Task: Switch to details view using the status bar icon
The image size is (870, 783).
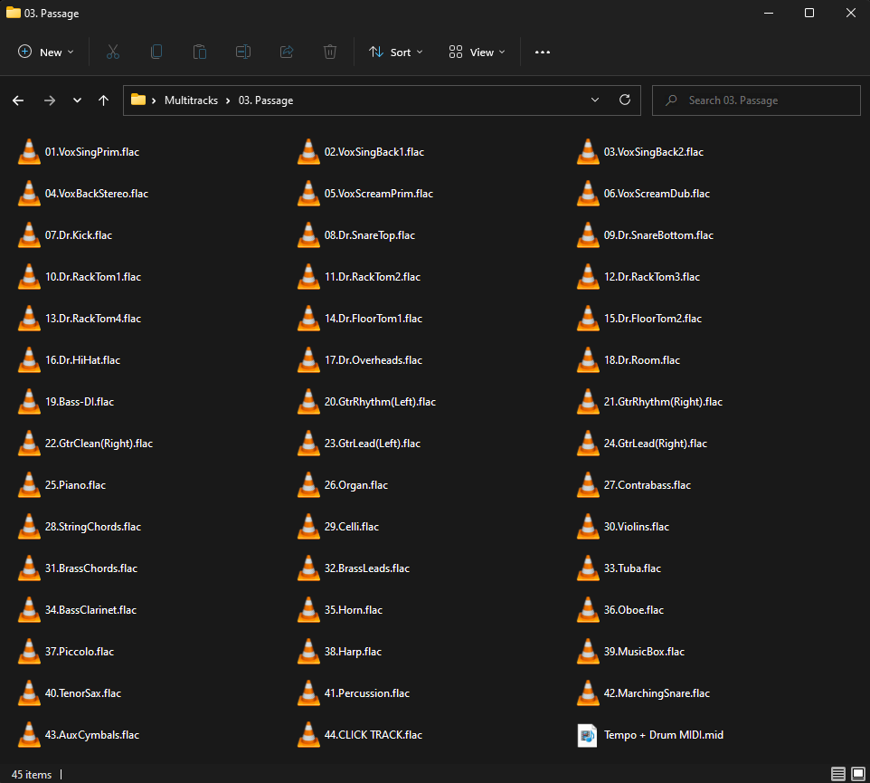Action: (838, 774)
